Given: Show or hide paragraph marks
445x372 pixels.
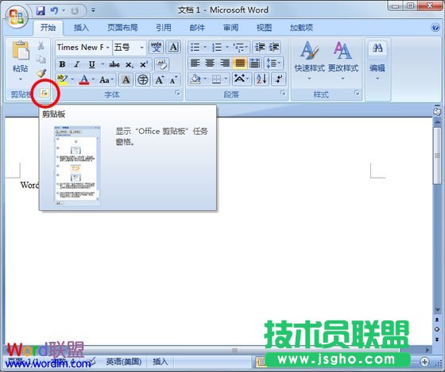Looking at the screenshot, I should tap(279, 79).
